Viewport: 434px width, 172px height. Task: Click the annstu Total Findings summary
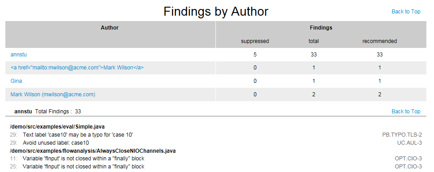pos(48,112)
